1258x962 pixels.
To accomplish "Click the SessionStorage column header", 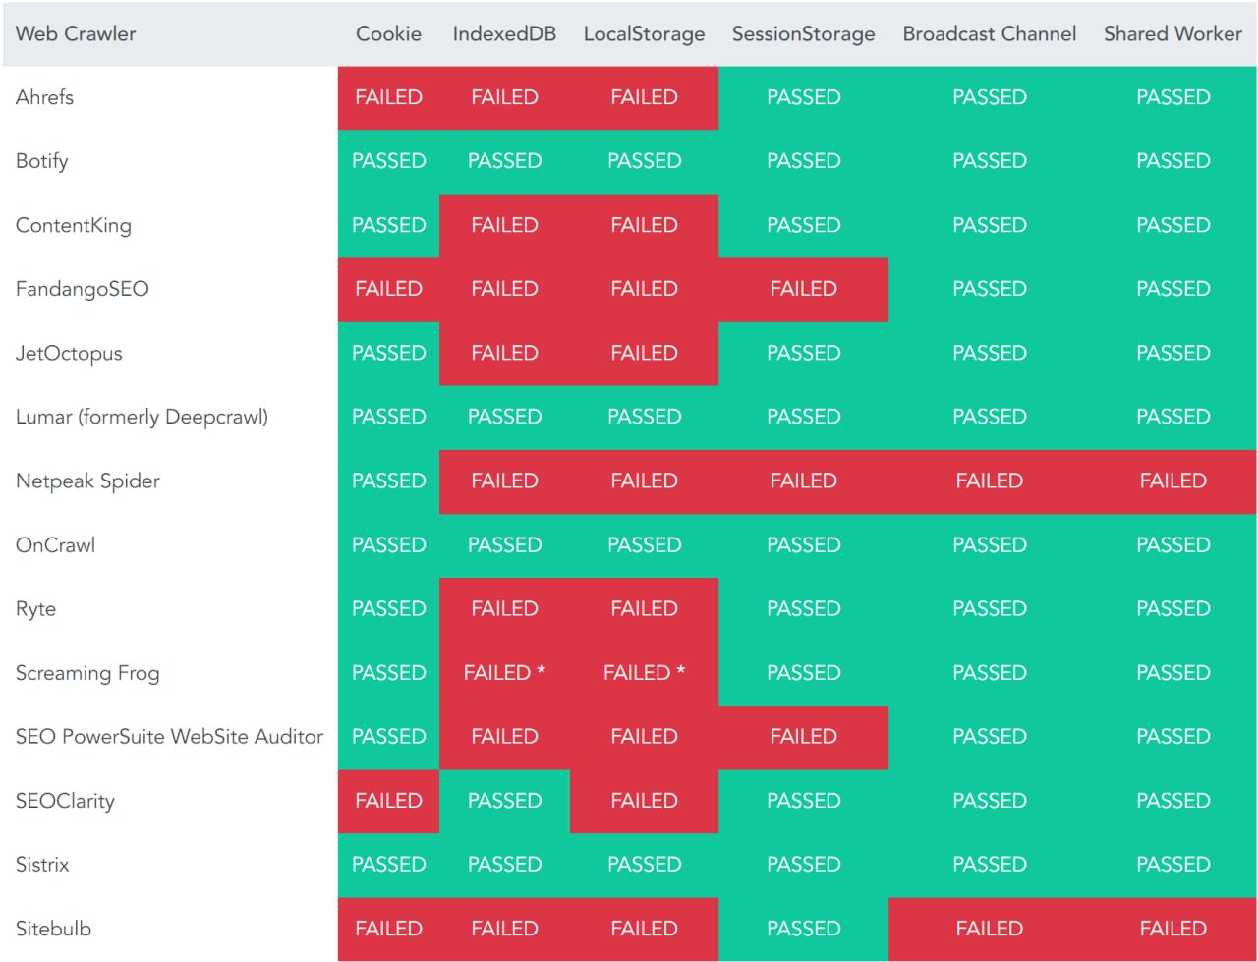I will 803,33.
